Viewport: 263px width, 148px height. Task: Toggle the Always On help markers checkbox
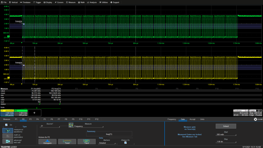(x=126, y=143)
